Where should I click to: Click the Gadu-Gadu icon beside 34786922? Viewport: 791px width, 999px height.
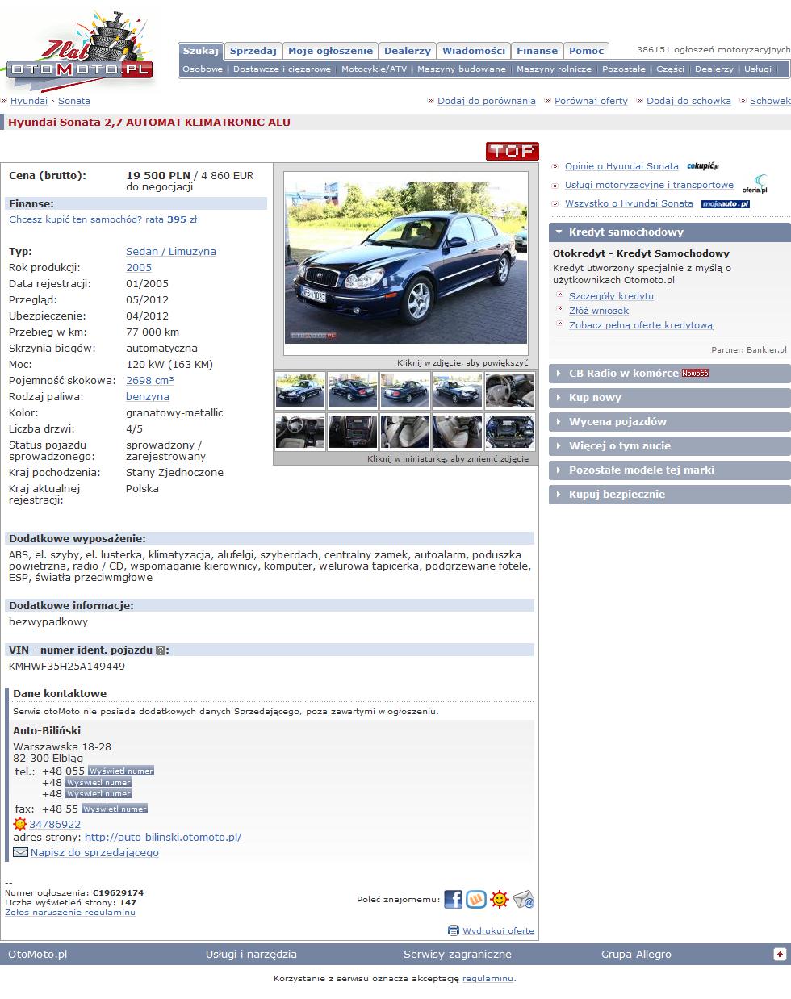[20, 824]
